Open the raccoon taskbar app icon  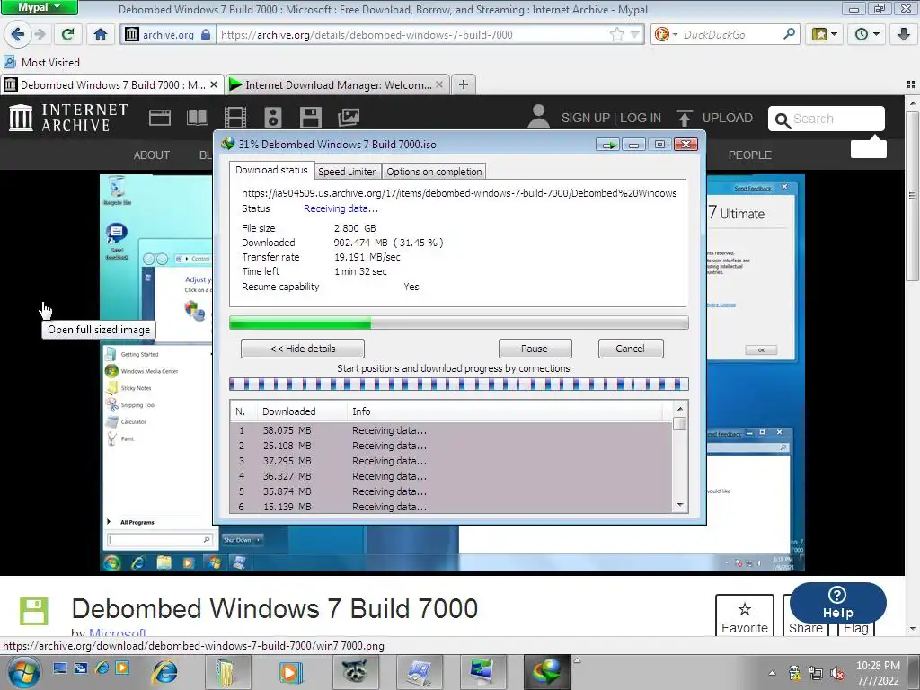click(x=356, y=672)
